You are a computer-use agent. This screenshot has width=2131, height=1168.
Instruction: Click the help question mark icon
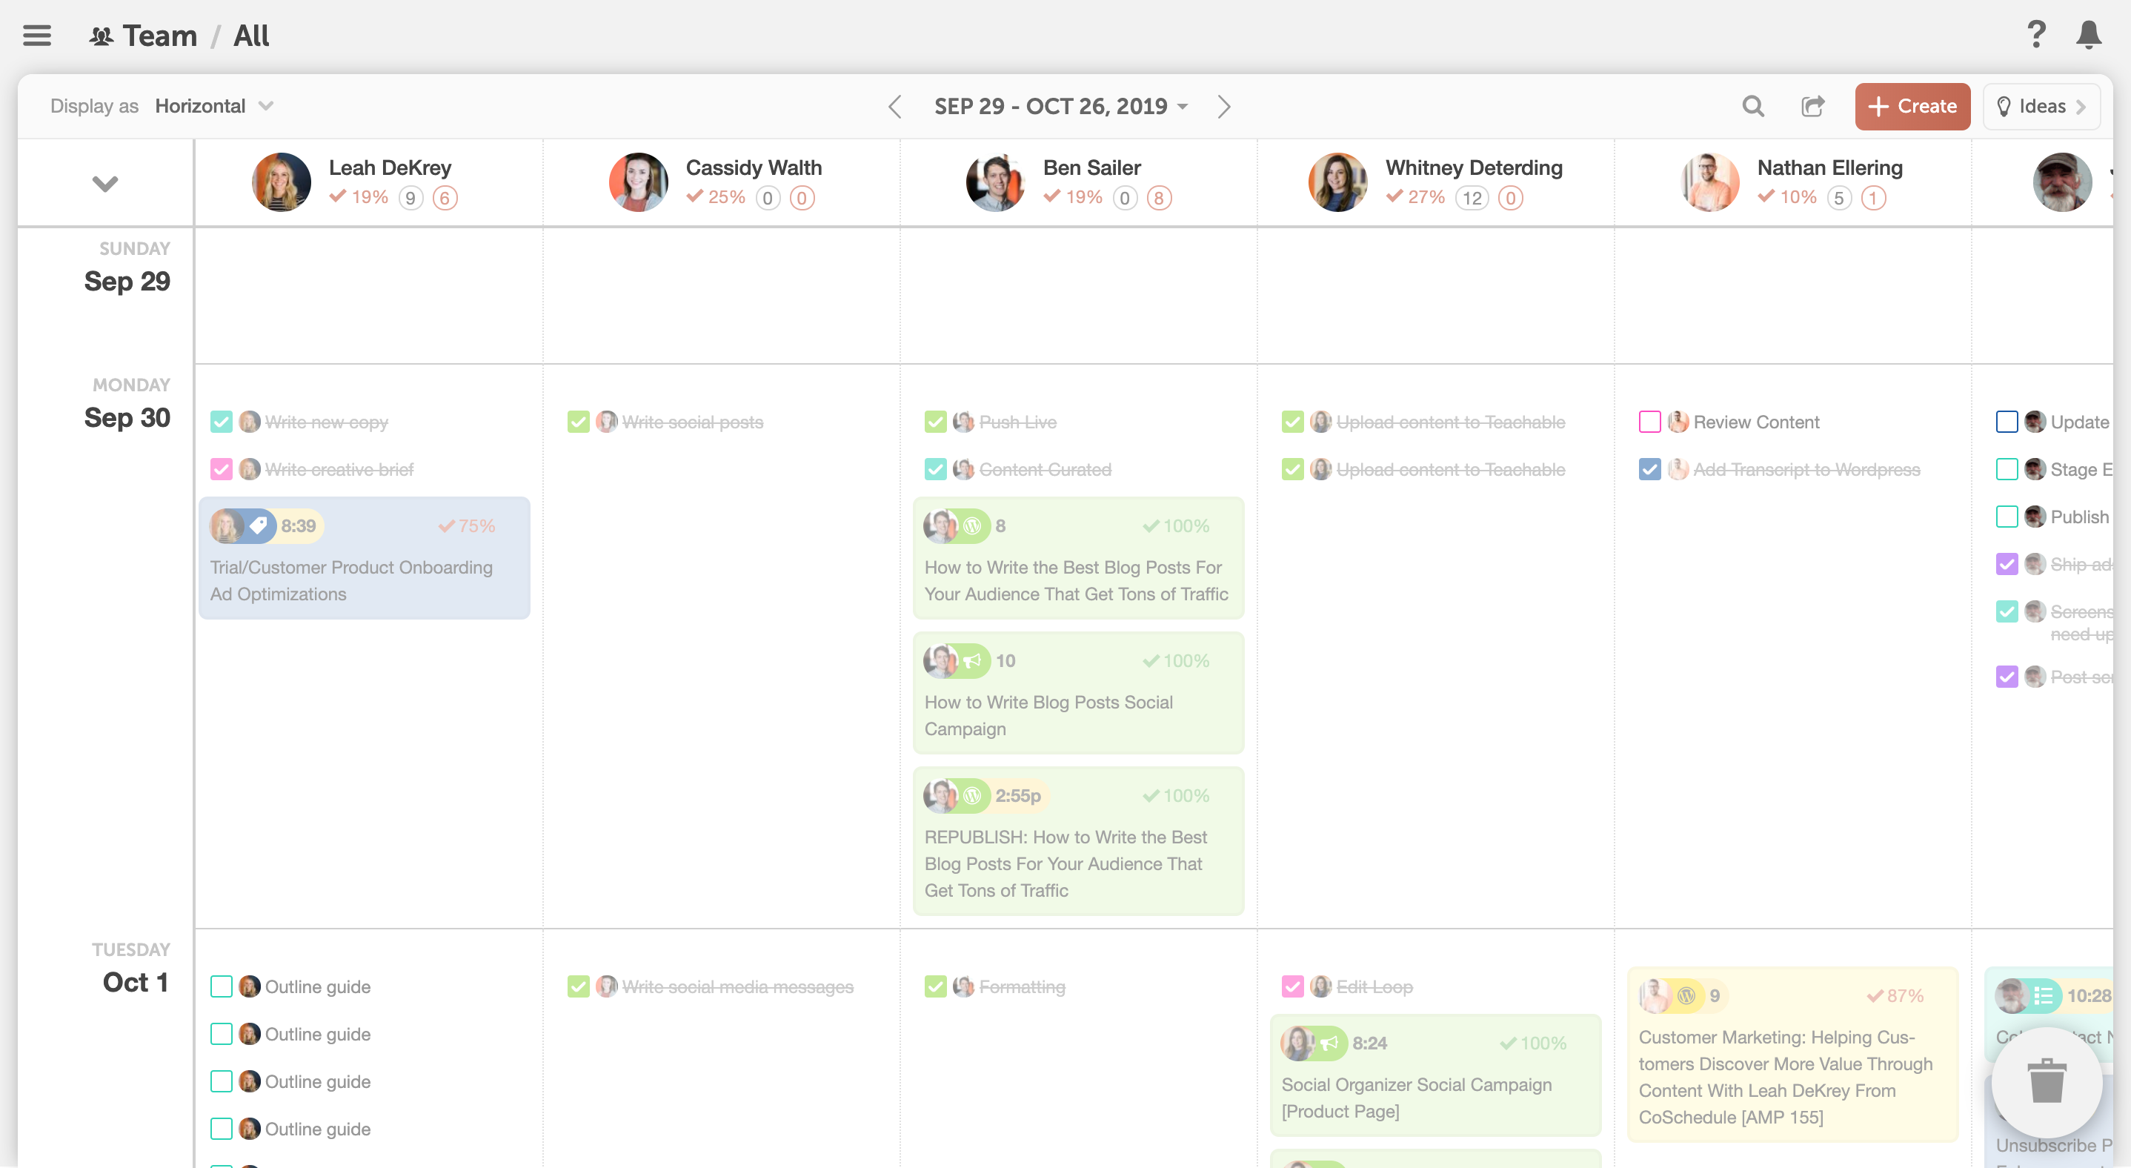(2036, 36)
